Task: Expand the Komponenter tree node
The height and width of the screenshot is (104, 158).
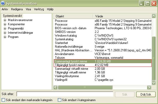Action: point(5,24)
